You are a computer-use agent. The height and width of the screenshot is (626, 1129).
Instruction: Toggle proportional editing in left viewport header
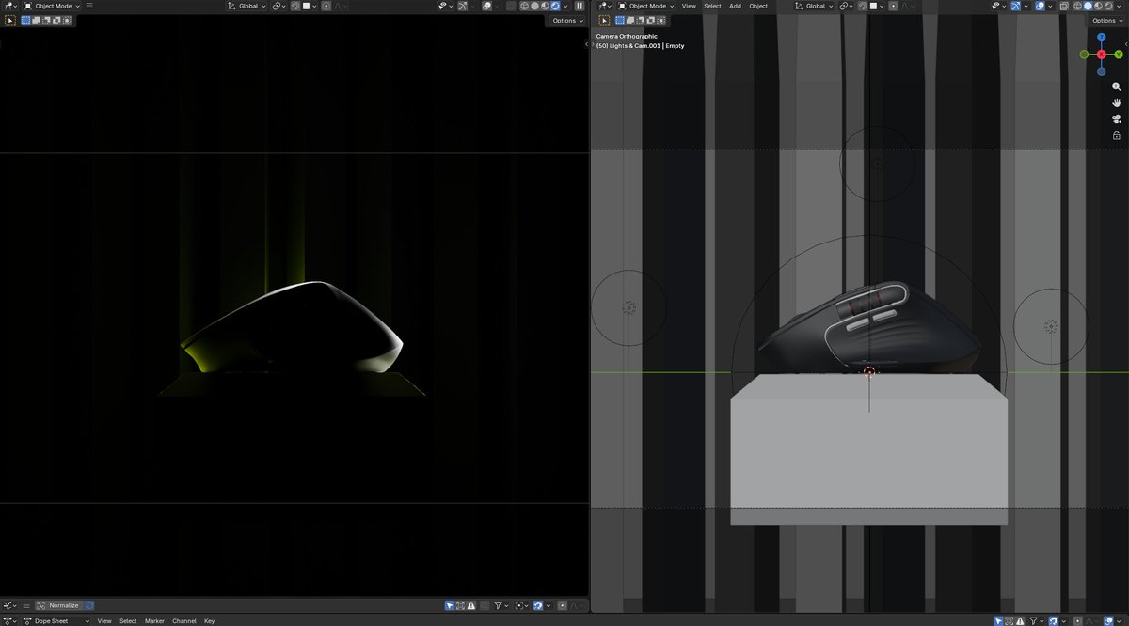[326, 6]
